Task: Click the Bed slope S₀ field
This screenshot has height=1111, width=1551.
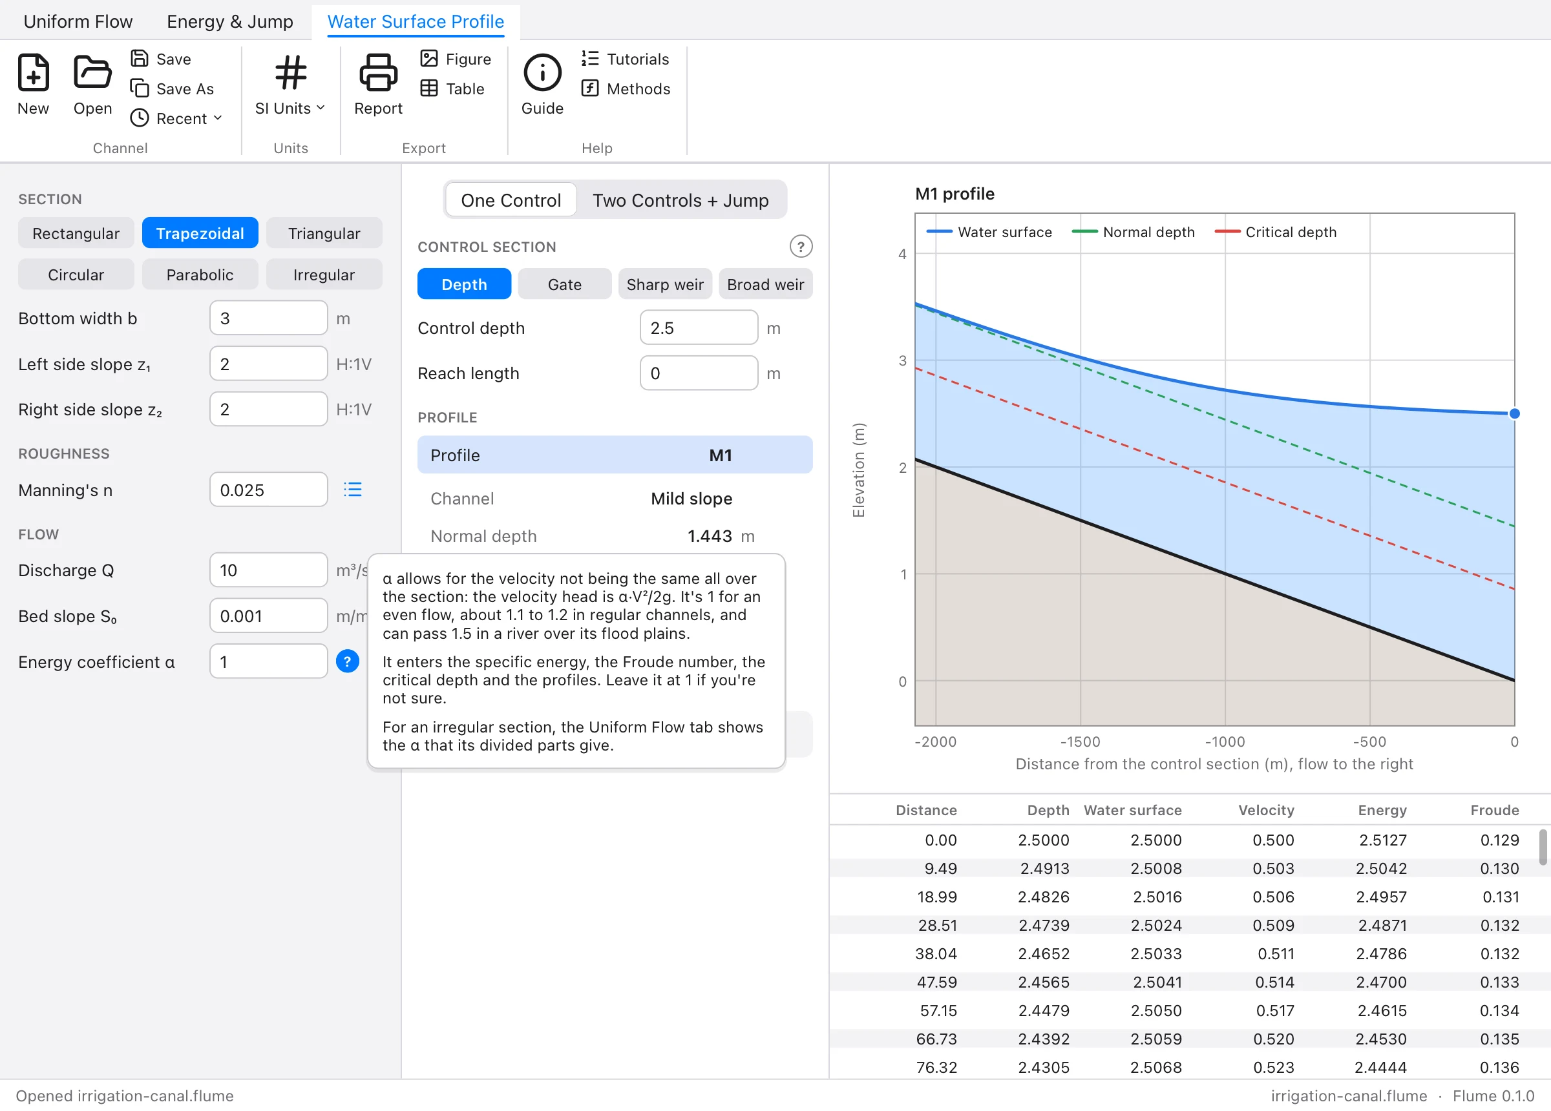Action: (268, 616)
